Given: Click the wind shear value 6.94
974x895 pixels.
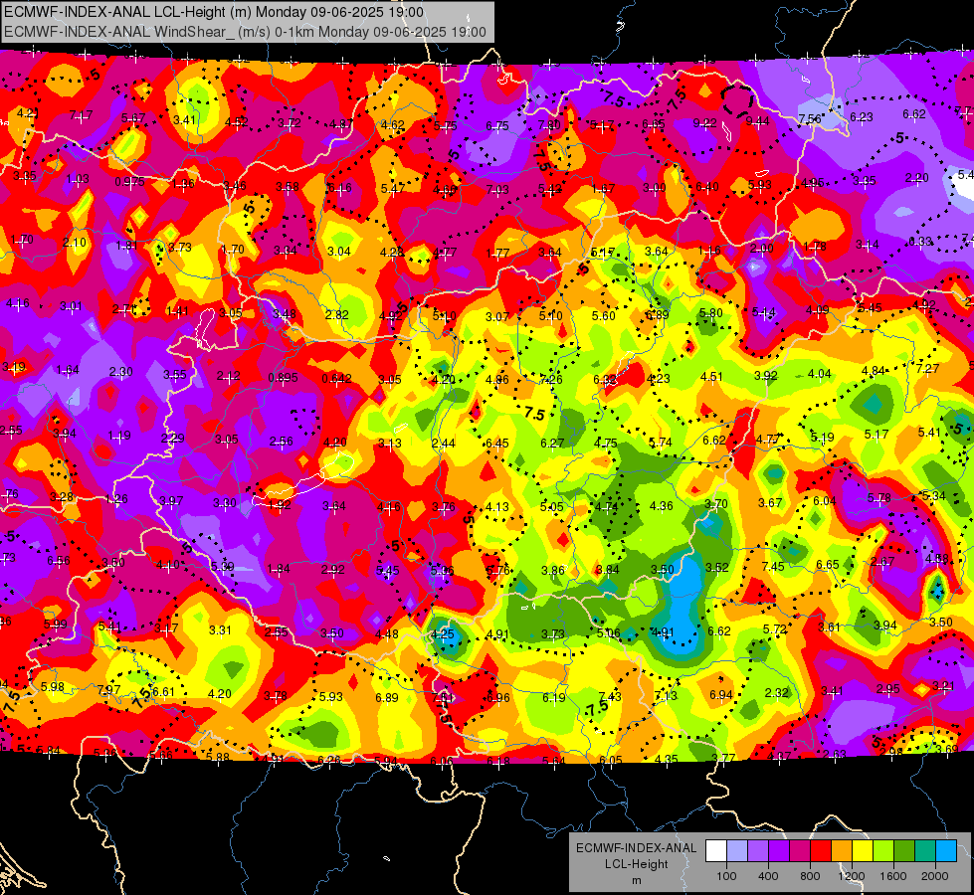Looking at the screenshot, I should click(721, 694).
